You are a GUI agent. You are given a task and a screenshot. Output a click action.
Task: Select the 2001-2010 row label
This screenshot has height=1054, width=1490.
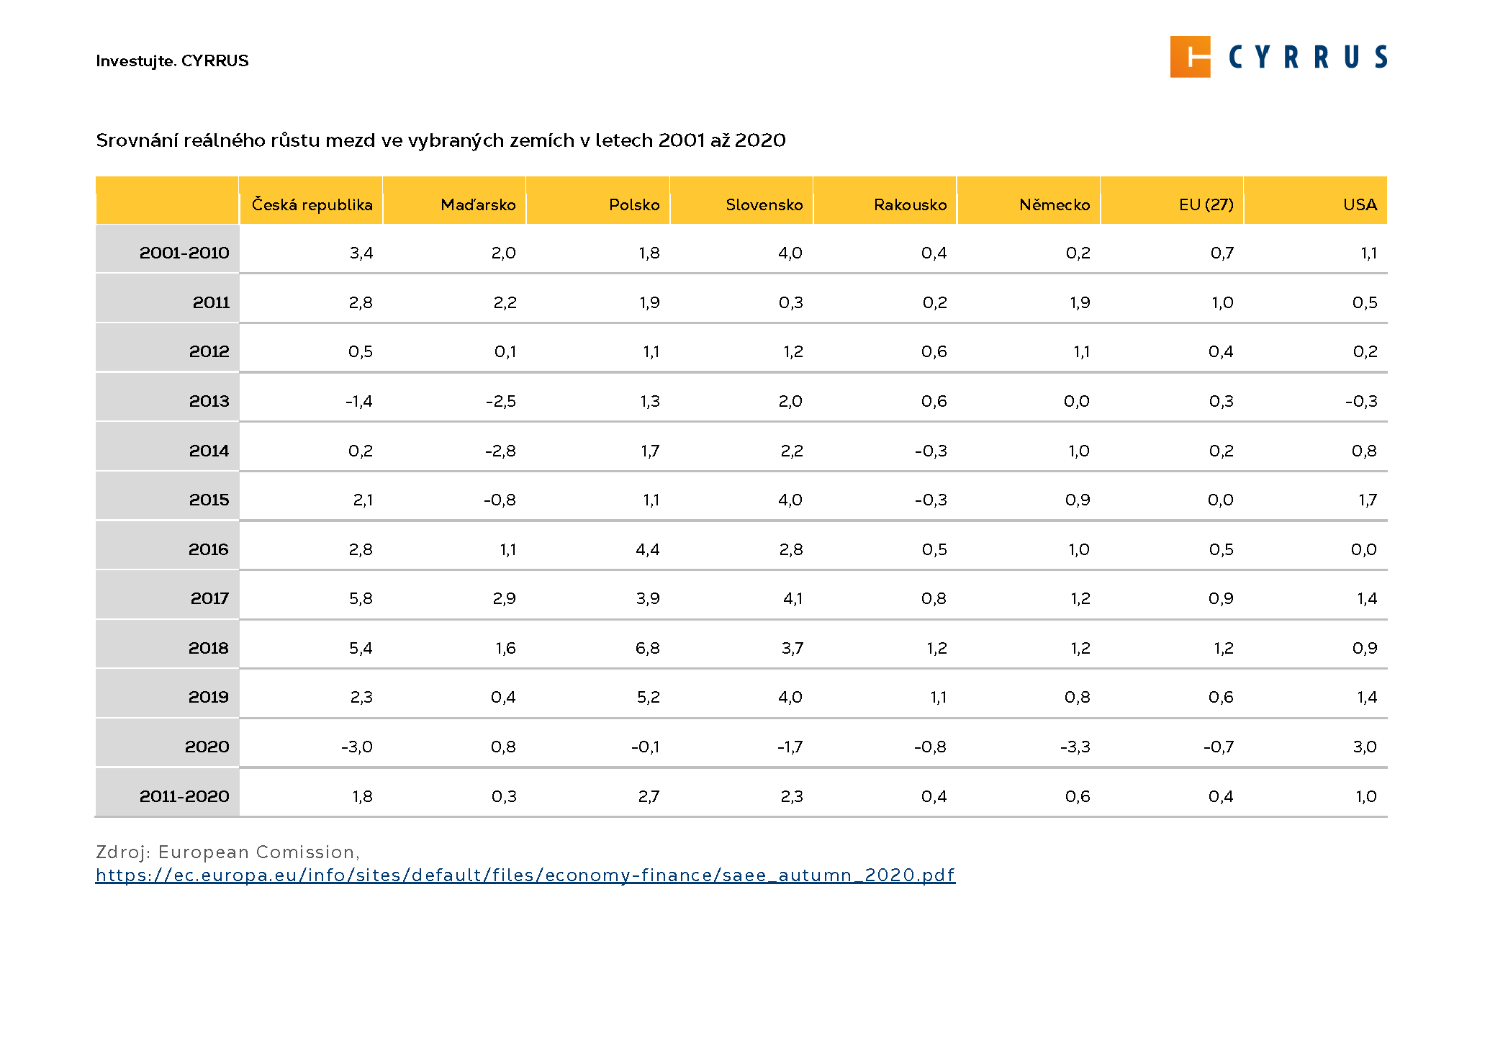[x=184, y=253]
